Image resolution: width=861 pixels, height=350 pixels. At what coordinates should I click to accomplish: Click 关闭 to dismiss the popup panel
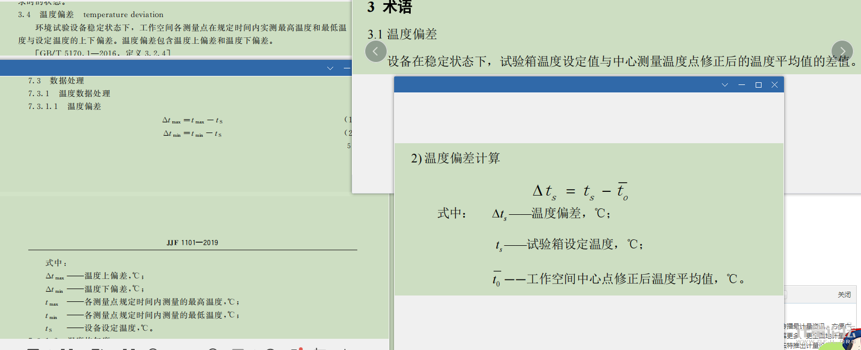(x=844, y=295)
